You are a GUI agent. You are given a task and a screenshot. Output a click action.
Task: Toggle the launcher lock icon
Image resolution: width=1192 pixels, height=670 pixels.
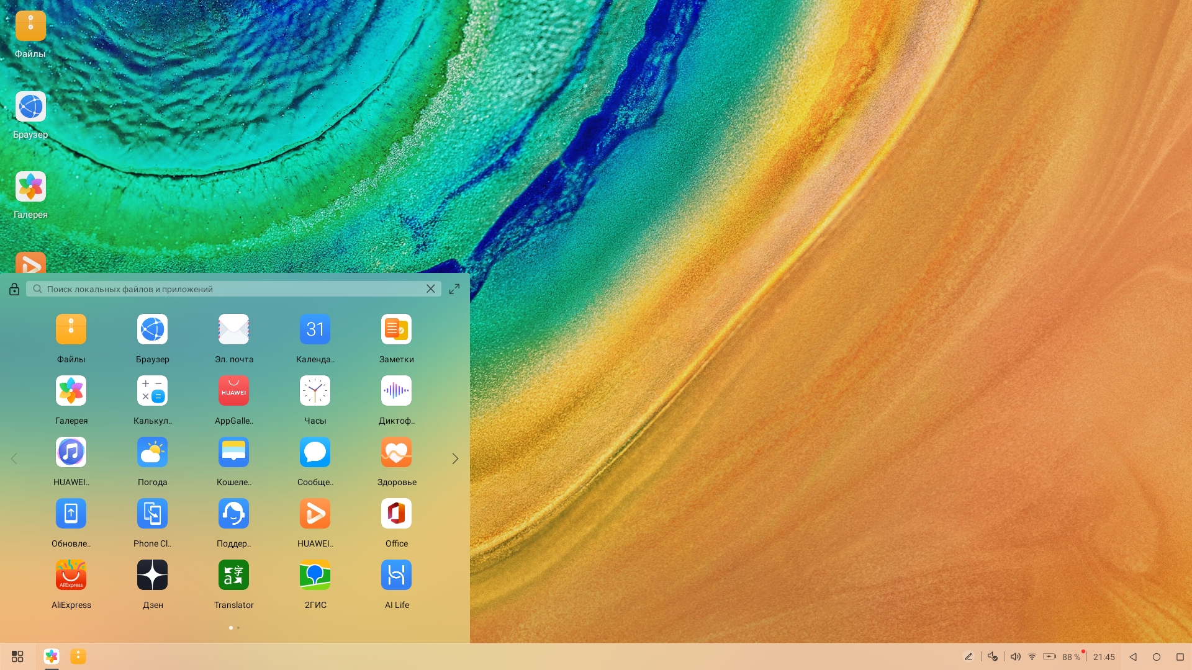(x=14, y=289)
